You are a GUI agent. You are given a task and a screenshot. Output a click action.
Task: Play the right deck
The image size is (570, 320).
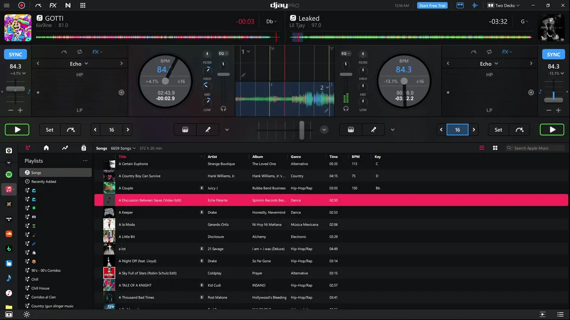point(552,130)
